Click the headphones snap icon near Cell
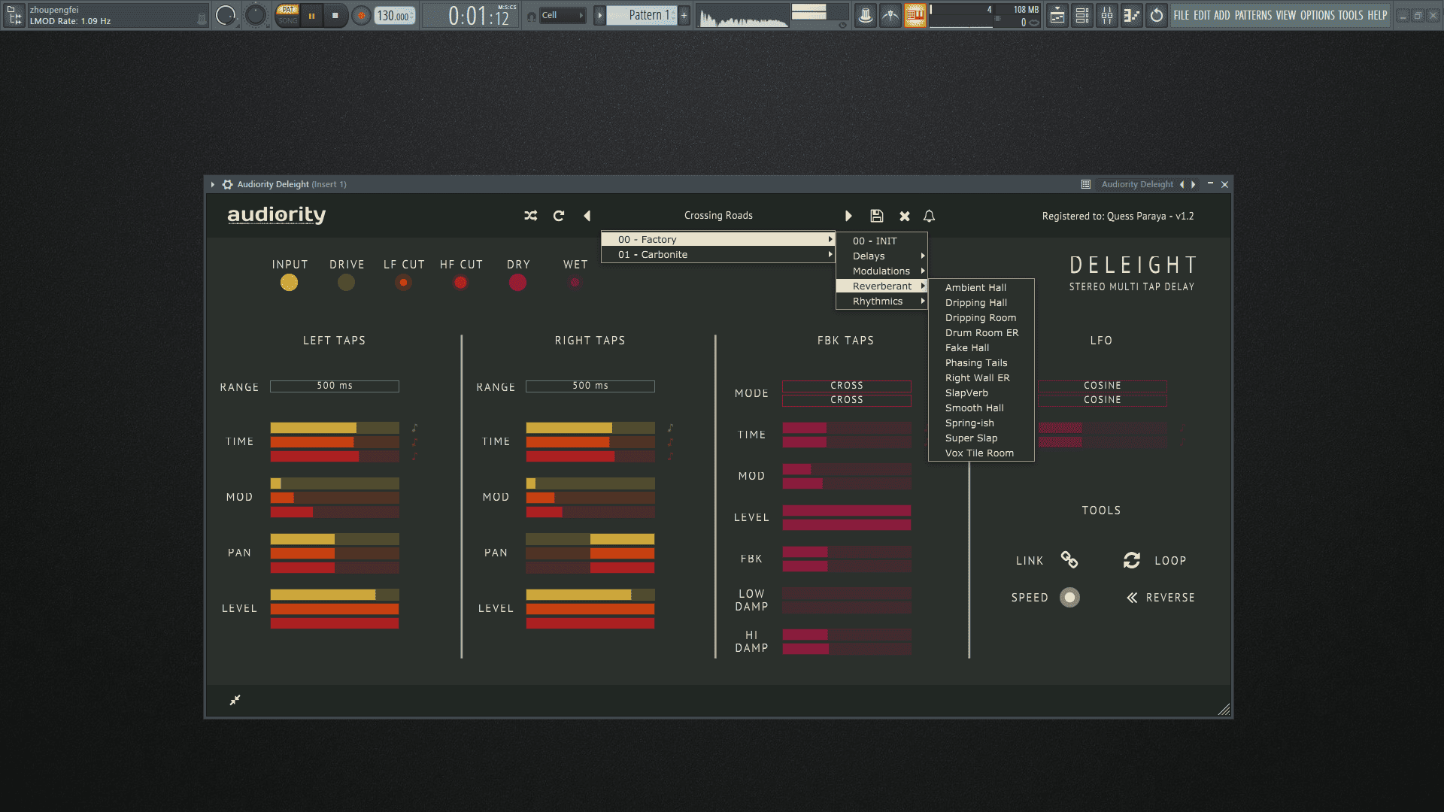 pos(532,16)
